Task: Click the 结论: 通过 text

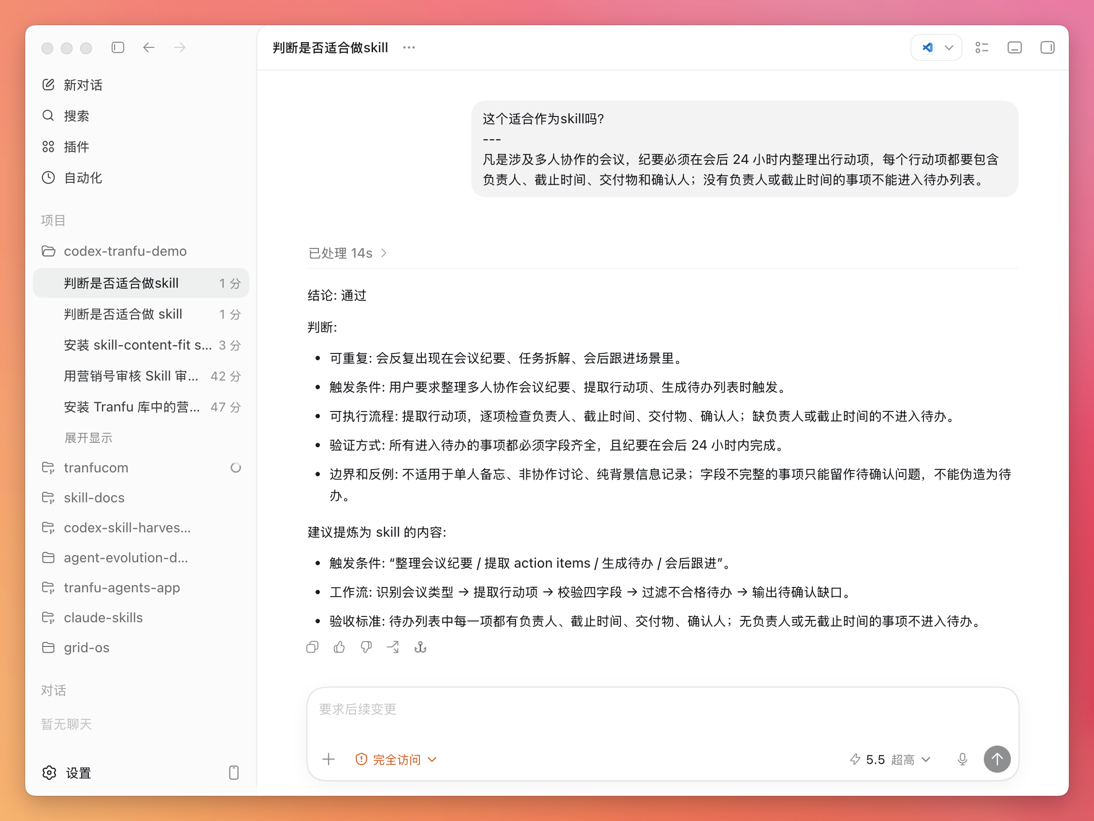Action: point(337,295)
